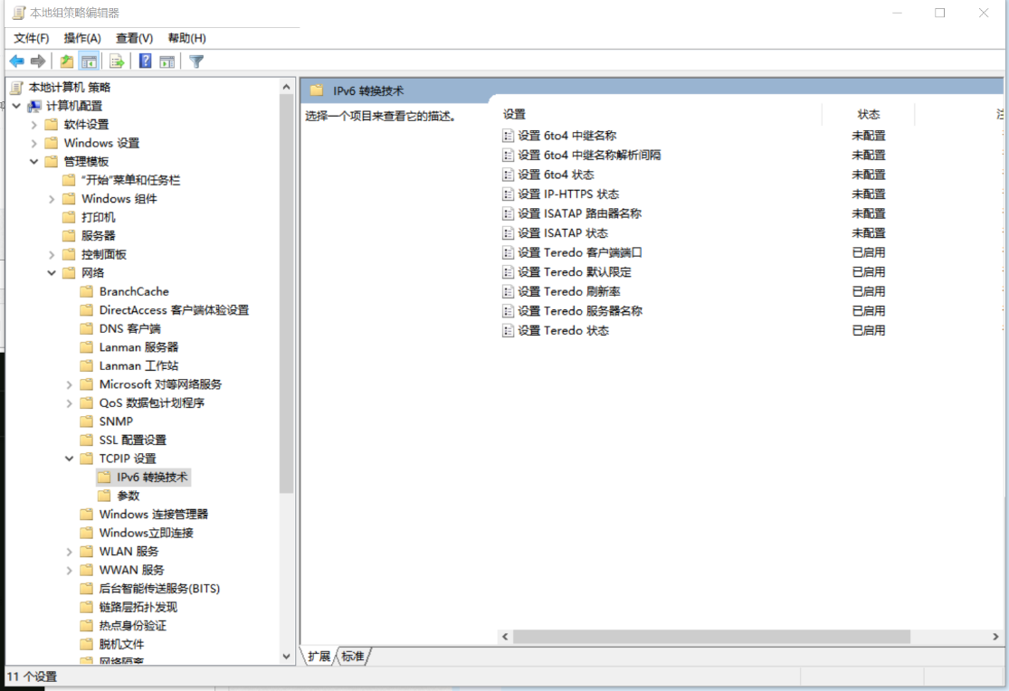Click the export list toolbar icon
This screenshot has height=691, width=1009.
click(117, 62)
